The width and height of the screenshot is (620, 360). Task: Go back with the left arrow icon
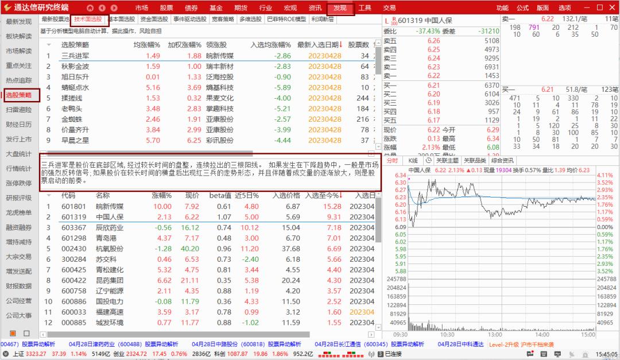[102, 7]
